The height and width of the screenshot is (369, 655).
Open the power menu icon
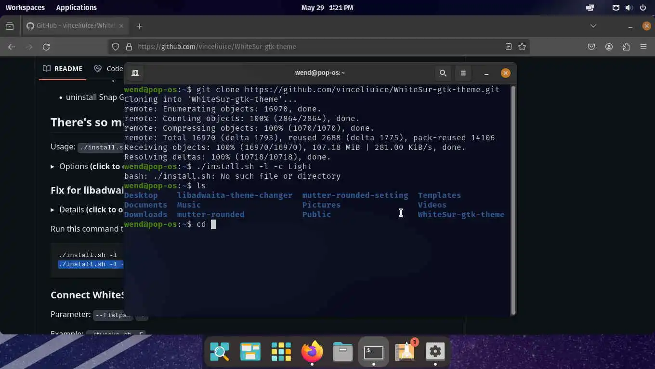pyautogui.click(x=642, y=8)
